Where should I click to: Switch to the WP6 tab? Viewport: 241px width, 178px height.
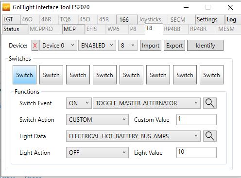coord(117,29)
